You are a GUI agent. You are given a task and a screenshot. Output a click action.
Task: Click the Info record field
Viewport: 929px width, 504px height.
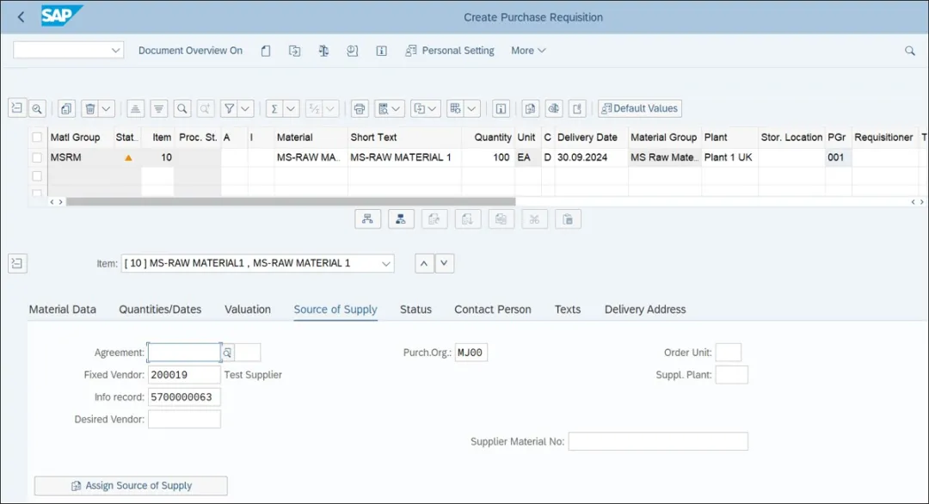pyautogui.click(x=184, y=396)
